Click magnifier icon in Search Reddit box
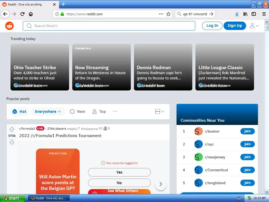Image resolution: width=269 pixels, height=202 pixels. 29,26
